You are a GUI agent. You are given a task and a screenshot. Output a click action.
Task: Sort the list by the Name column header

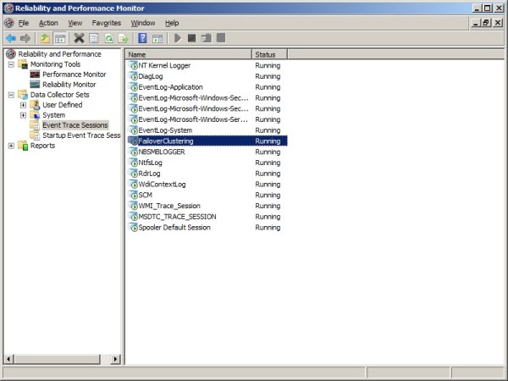188,54
